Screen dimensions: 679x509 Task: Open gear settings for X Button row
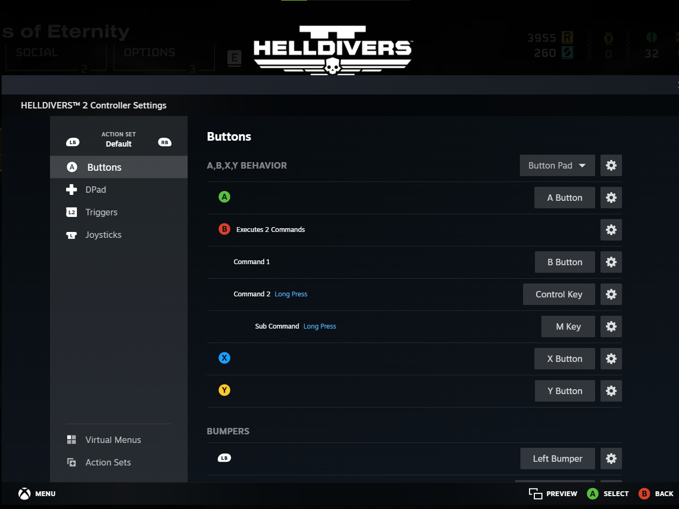(611, 359)
